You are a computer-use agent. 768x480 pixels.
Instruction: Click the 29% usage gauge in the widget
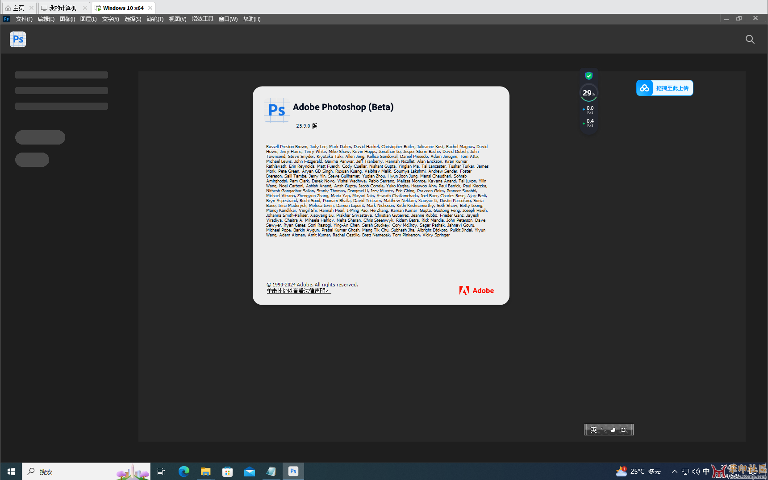click(x=589, y=93)
